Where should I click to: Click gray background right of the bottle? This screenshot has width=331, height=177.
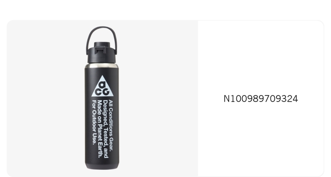click(158, 98)
